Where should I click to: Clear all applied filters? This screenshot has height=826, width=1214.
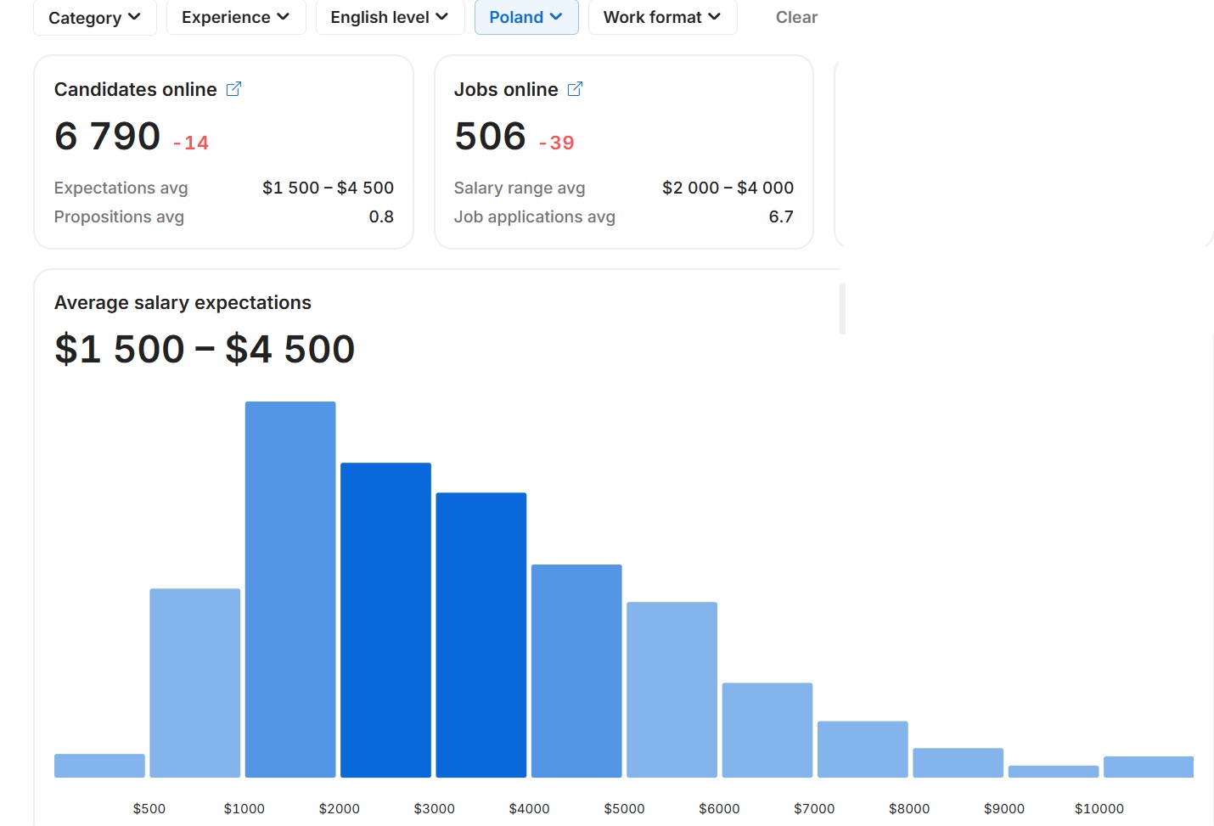pos(795,18)
